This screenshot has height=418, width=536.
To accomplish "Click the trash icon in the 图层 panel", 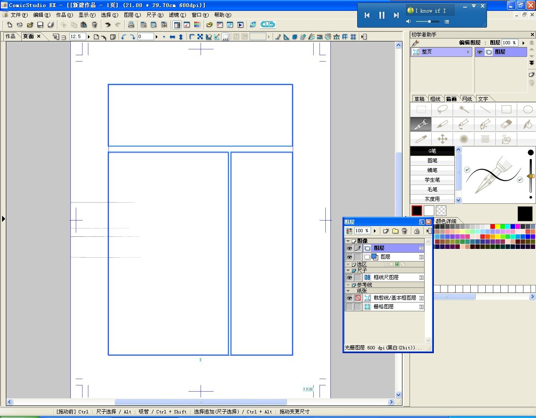I will tap(404, 231).
